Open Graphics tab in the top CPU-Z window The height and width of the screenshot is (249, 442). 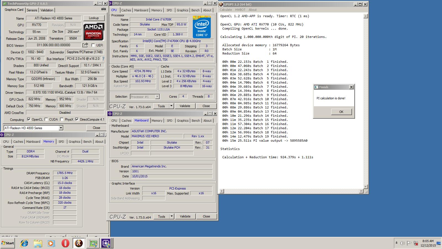click(x=183, y=10)
